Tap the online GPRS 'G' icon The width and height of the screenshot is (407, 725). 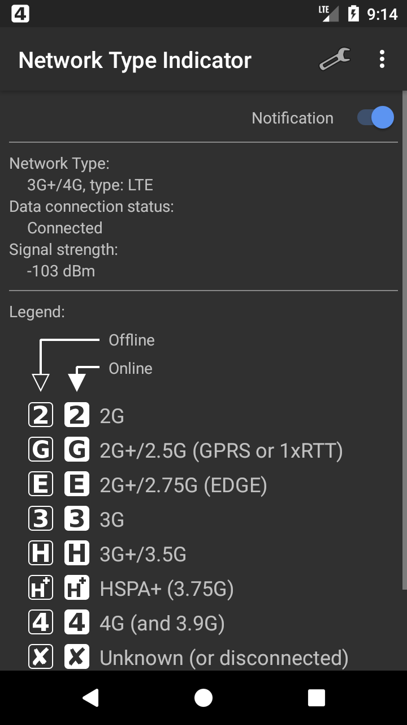(x=77, y=450)
